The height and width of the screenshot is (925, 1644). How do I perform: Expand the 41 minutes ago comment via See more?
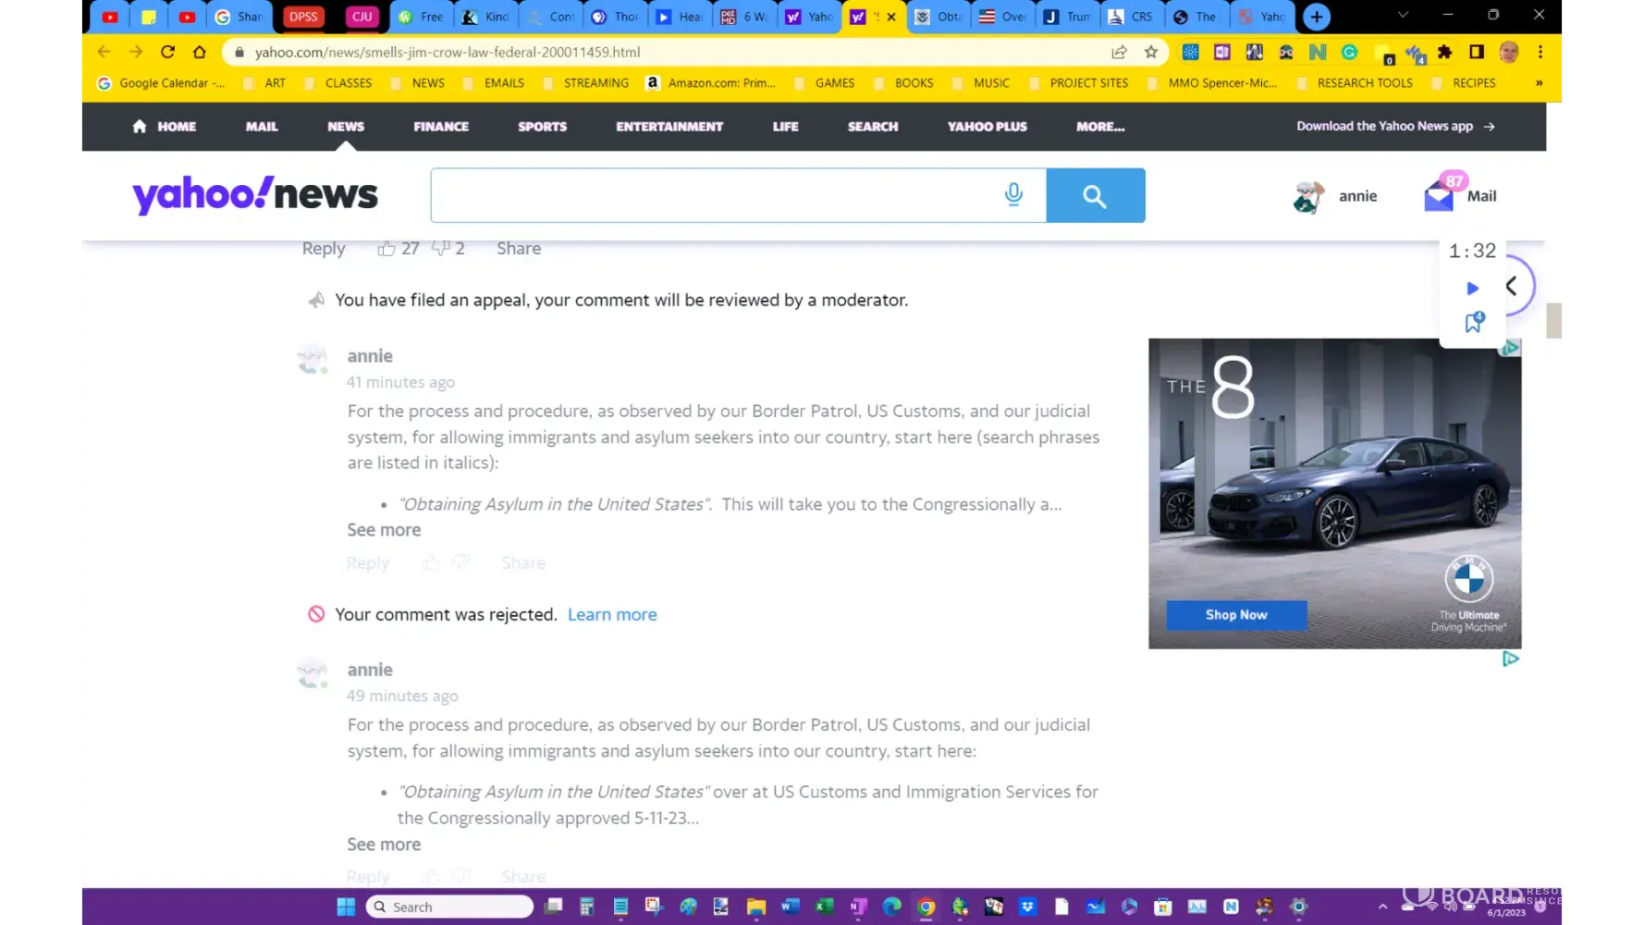coord(384,530)
